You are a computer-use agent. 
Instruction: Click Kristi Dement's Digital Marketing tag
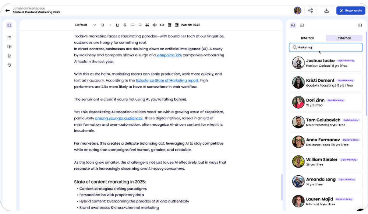(x=346, y=80)
